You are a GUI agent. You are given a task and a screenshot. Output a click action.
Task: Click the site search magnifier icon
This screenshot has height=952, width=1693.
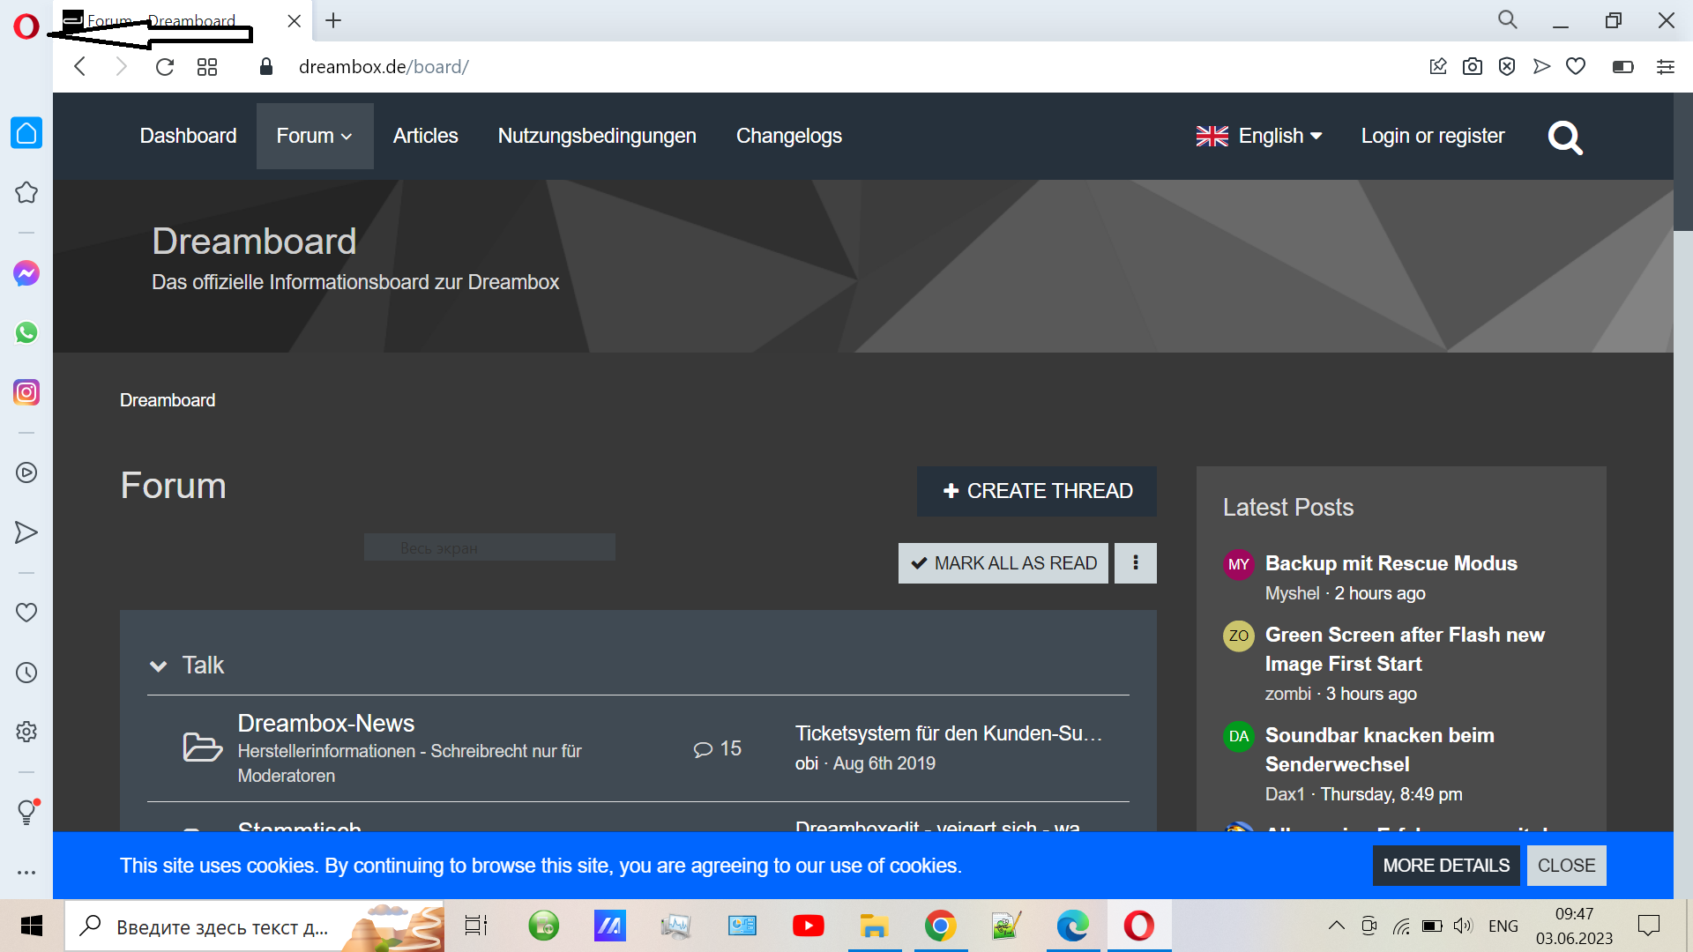point(1565,138)
